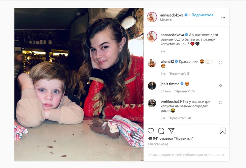Like the post with the heart icon
Viewport: 246px width, 168px height.
151,131
